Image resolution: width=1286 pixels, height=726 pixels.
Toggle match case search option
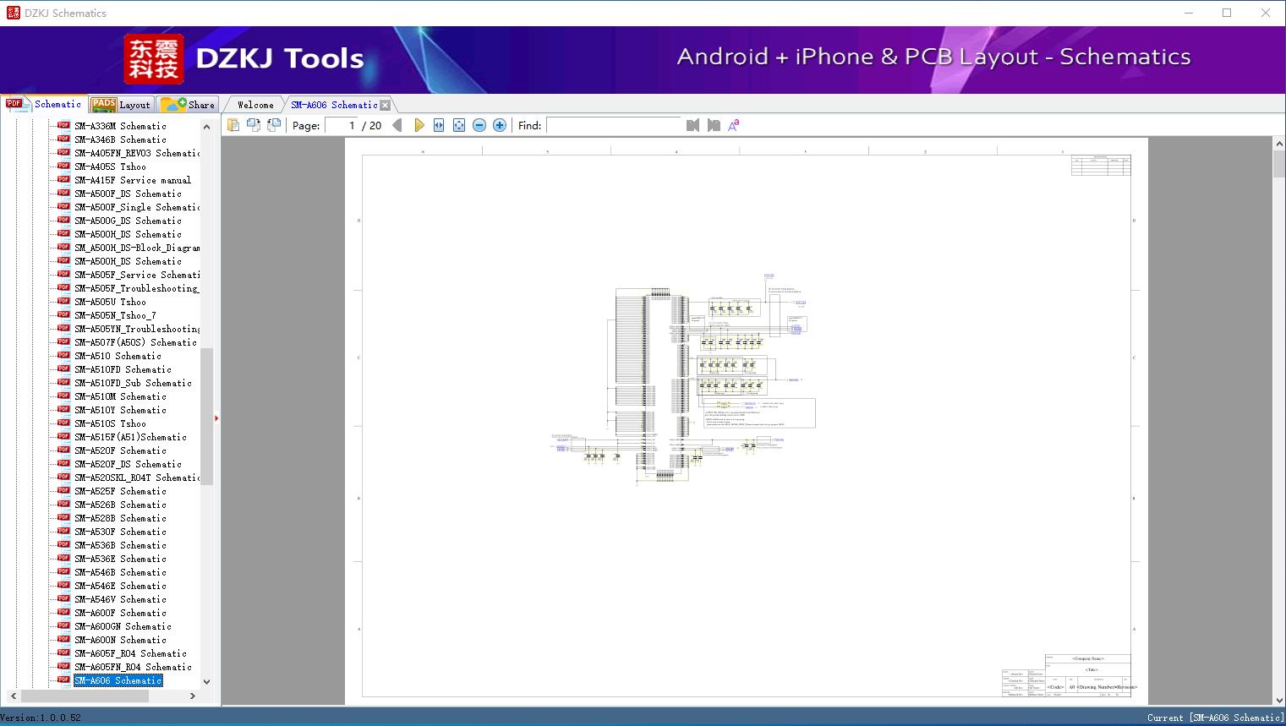pyautogui.click(x=734, y=125)
